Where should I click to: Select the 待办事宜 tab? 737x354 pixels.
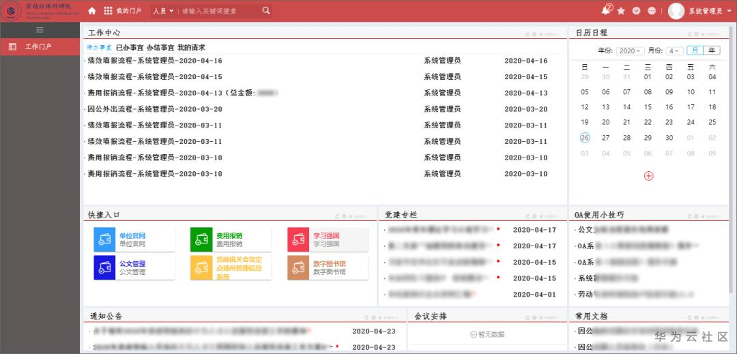pyautogui.click(x=100, y=48)
